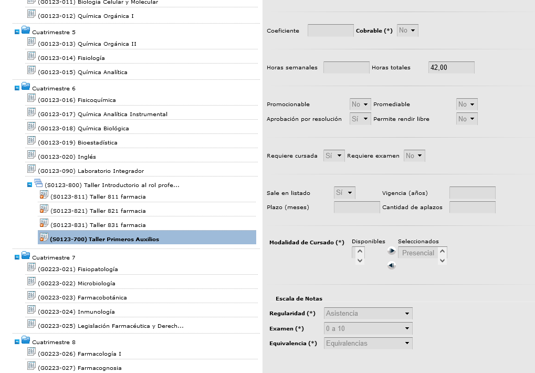Click the add modality right-arrow button
The height and width of the screenshot is (373, 535).
point(391,251)
